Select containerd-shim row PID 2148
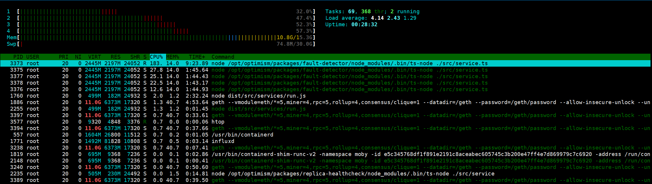The height and width of the screenshot is (184, 652). (325, 161)
